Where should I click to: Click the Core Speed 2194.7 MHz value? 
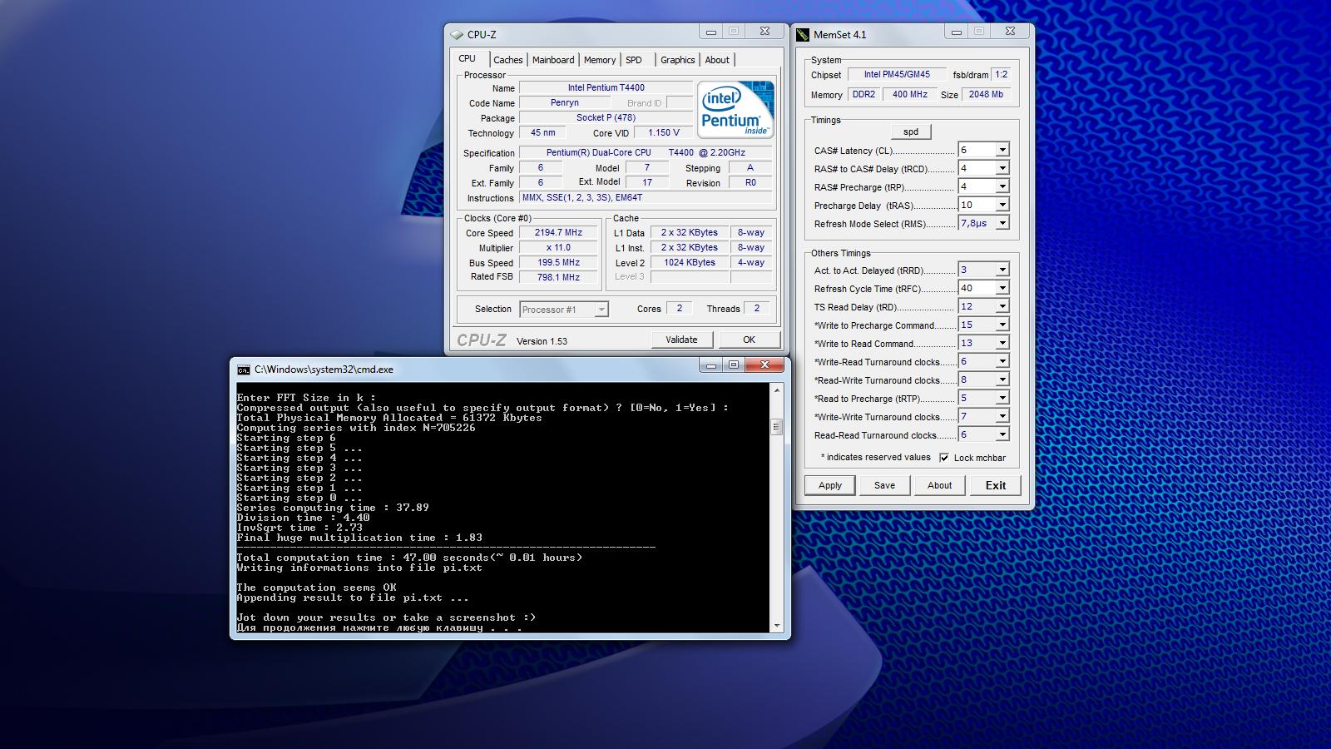tap(558, 233)
